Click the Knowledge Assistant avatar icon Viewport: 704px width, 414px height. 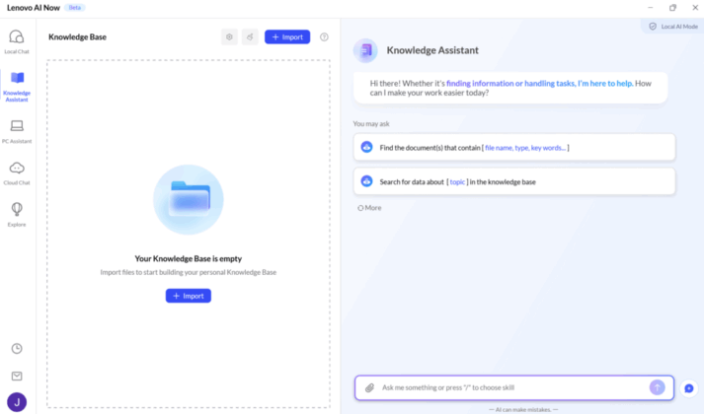365,50
